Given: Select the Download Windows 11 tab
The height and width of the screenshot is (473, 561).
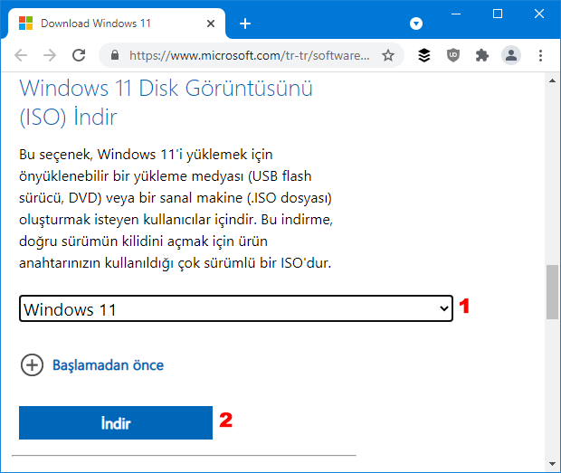Looking at the screenshot, I should [x=117, y=24].
